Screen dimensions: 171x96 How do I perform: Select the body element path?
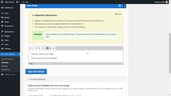31,63
